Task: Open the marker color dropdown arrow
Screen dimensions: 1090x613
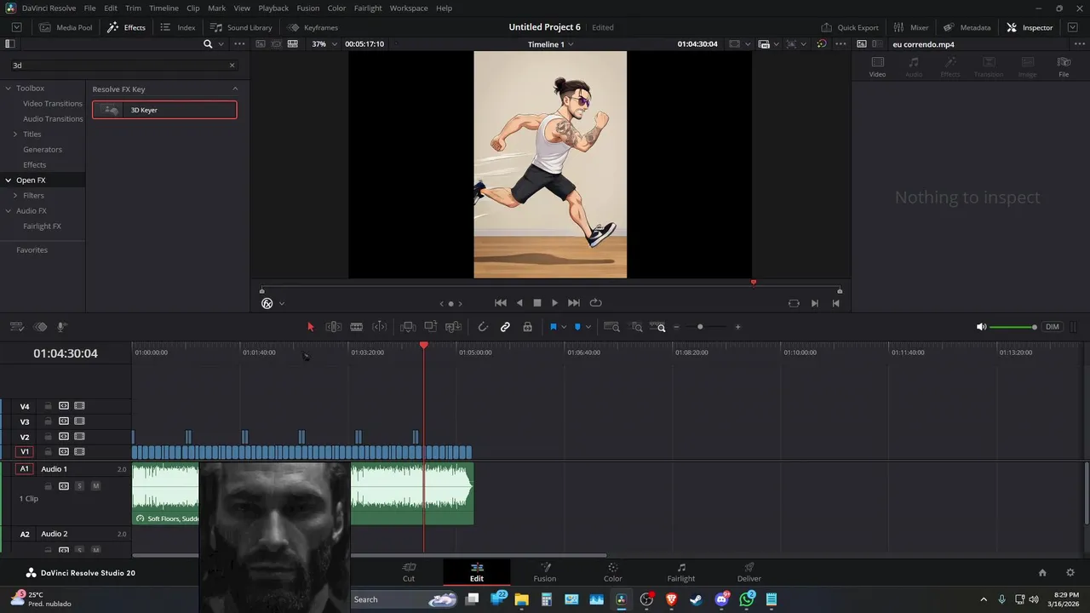Action: tap(588, 327)
